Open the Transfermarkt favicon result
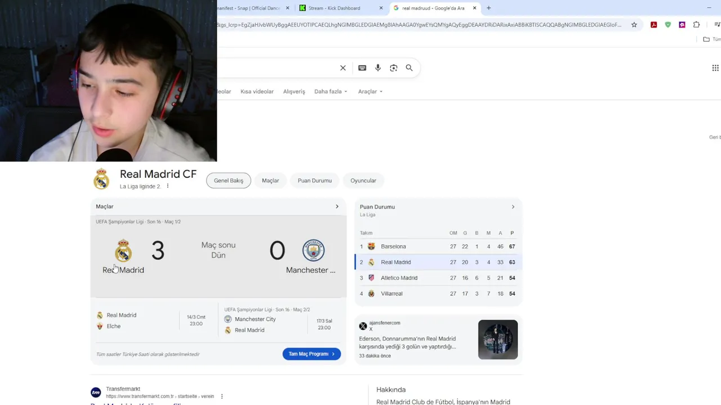The width and height of the screenshot is (721, 405). (96, 393)
